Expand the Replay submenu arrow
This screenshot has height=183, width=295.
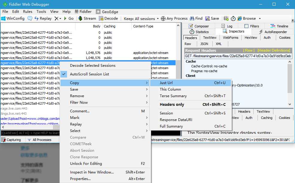147,124
